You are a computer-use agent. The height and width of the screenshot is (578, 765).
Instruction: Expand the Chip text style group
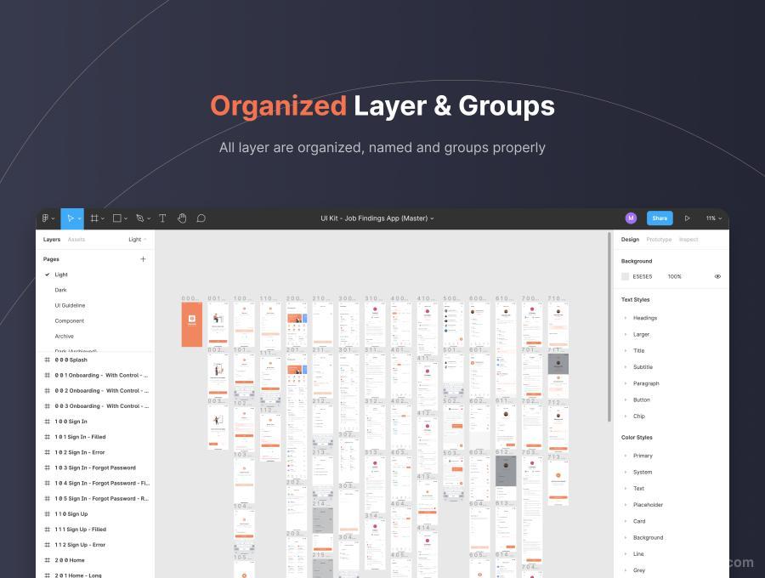click(626, 416)
